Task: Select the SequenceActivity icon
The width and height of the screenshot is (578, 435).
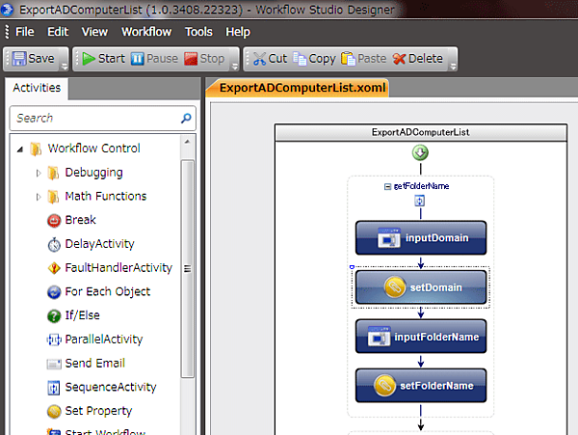Action: (x=54, y=388)
